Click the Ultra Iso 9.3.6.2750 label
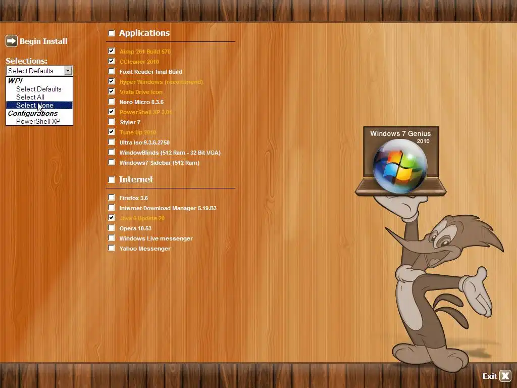Image resolution: width=517 pixels, height=388 pixels. click(144, 142)
